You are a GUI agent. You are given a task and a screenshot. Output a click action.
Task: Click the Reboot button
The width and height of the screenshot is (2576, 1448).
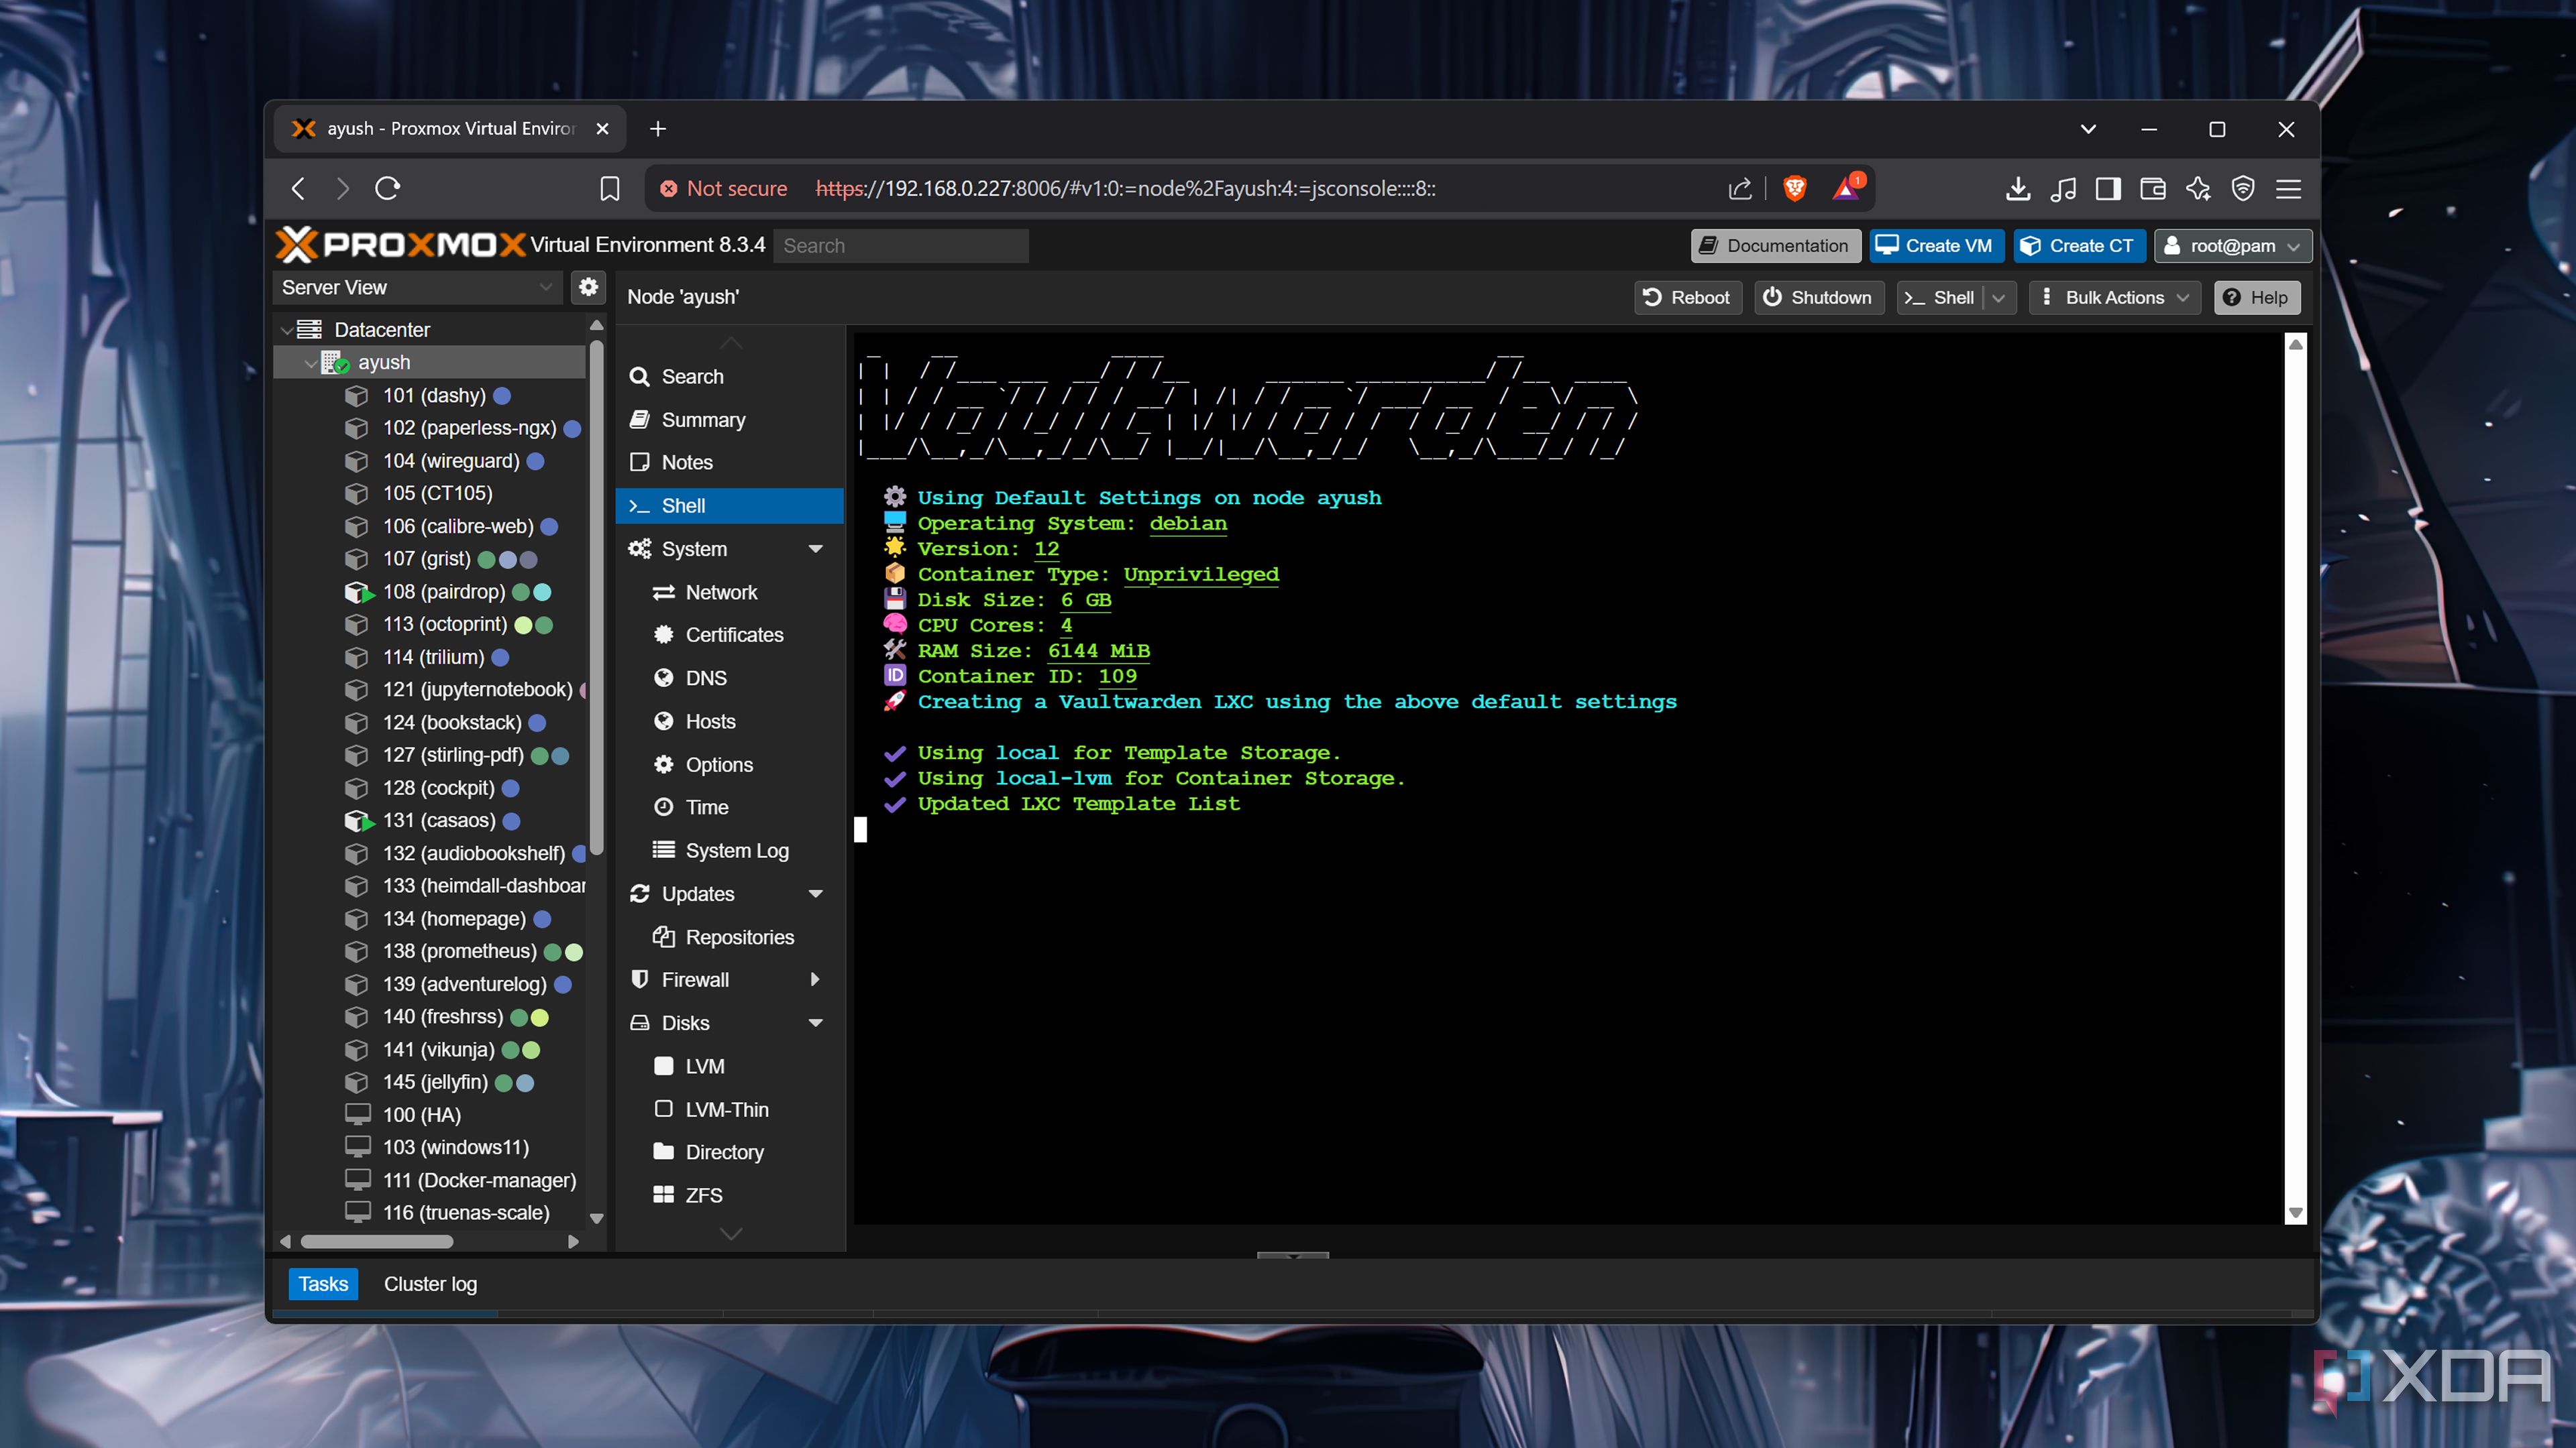coord(1687,298)
